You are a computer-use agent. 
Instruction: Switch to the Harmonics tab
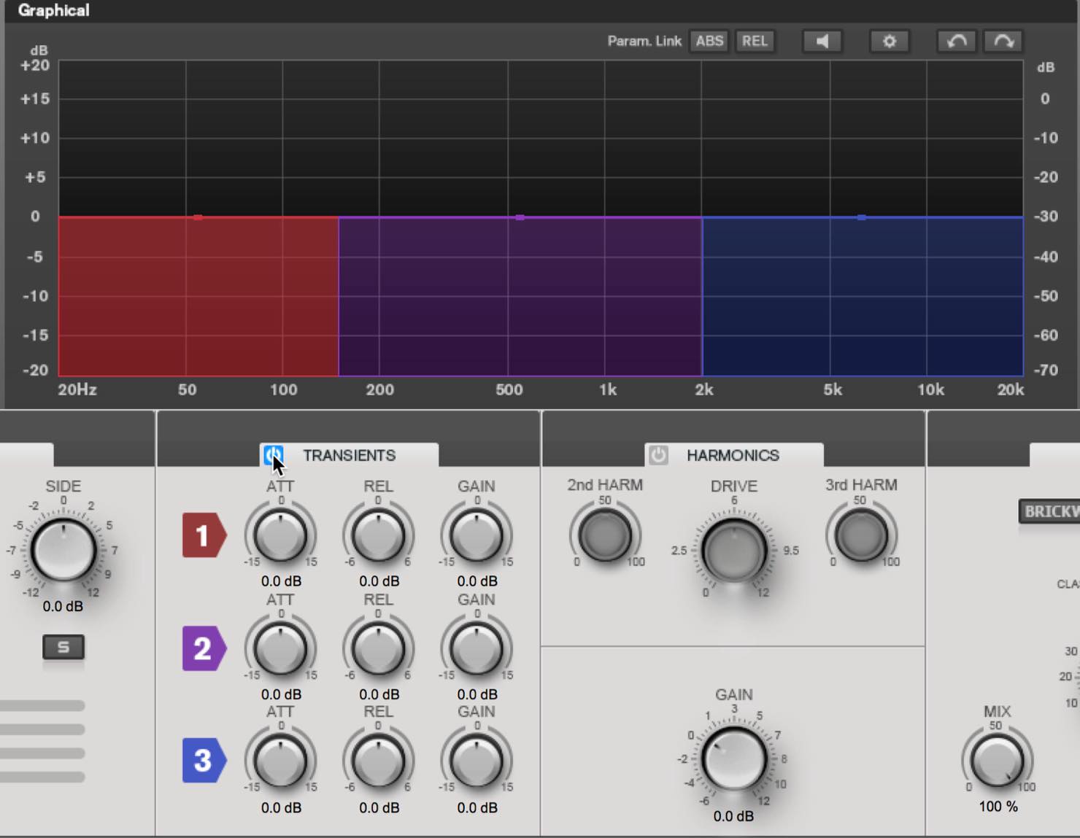tap(733, 455)
